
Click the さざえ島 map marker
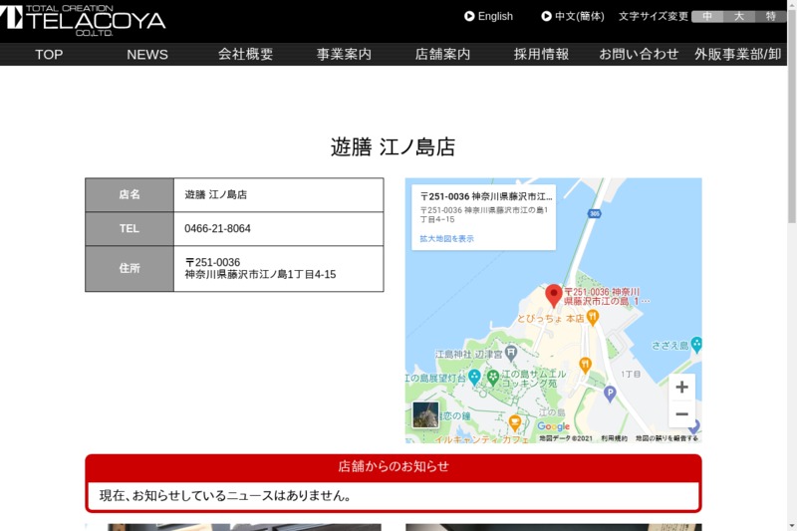tap(696, 345)
